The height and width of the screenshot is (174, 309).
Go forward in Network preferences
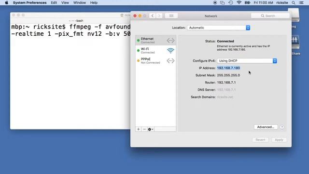pos(159,16)
